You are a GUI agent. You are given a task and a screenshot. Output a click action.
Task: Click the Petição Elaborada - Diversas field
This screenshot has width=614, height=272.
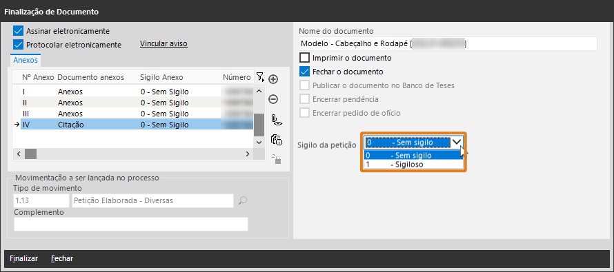152,201
